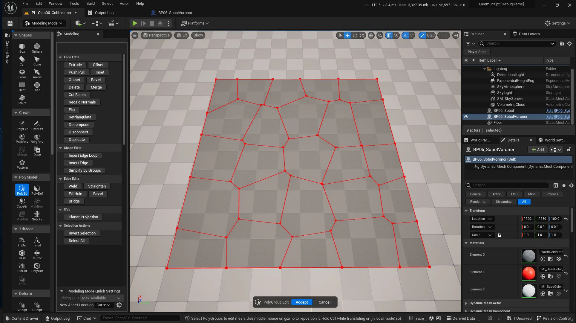Screen dimensions: 576x323
Task: Activate the PolyCut tool
Action: point(37,268)
